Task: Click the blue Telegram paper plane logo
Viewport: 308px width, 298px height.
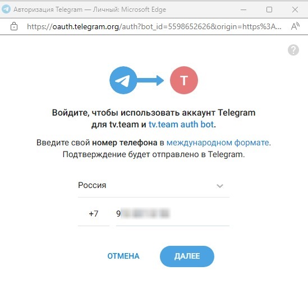Action: coord(123,80)
